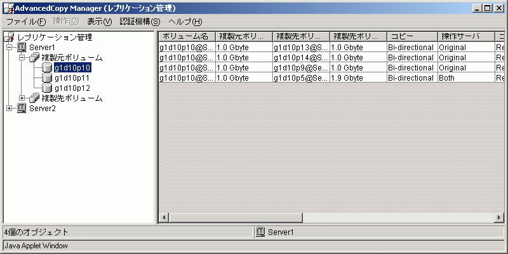Viewport: 508px width, 254px height.
Task: Click the horizontal scrollbar thumb
Action: 236,217
